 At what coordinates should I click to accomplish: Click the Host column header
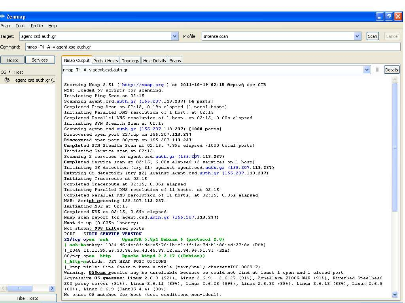click(19, 72)
